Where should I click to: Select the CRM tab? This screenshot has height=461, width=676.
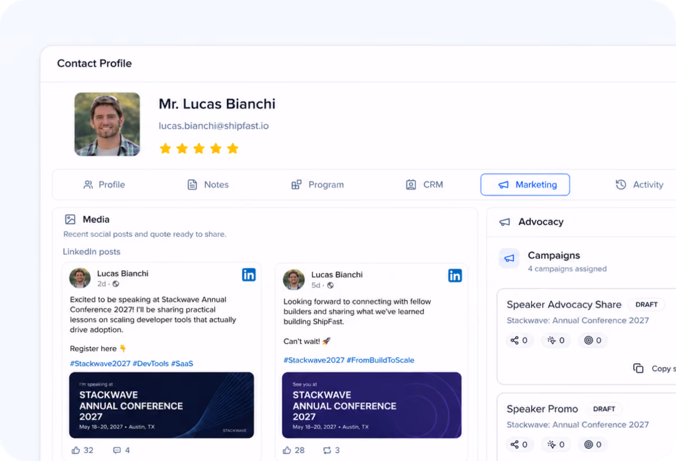pyautogui.click(x=425, y=184)
